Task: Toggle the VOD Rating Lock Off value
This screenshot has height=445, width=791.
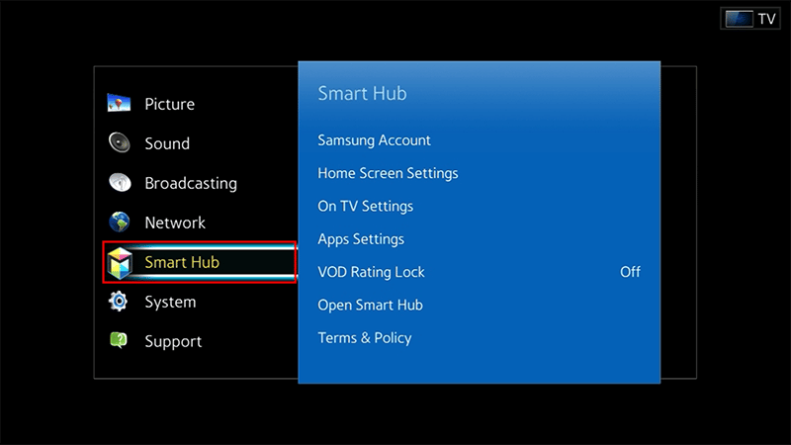Action: [x=630, y=272]
